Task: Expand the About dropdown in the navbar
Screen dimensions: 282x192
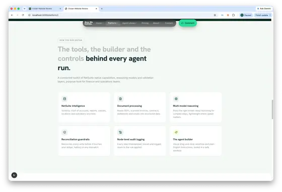Action: click(157, 23)
